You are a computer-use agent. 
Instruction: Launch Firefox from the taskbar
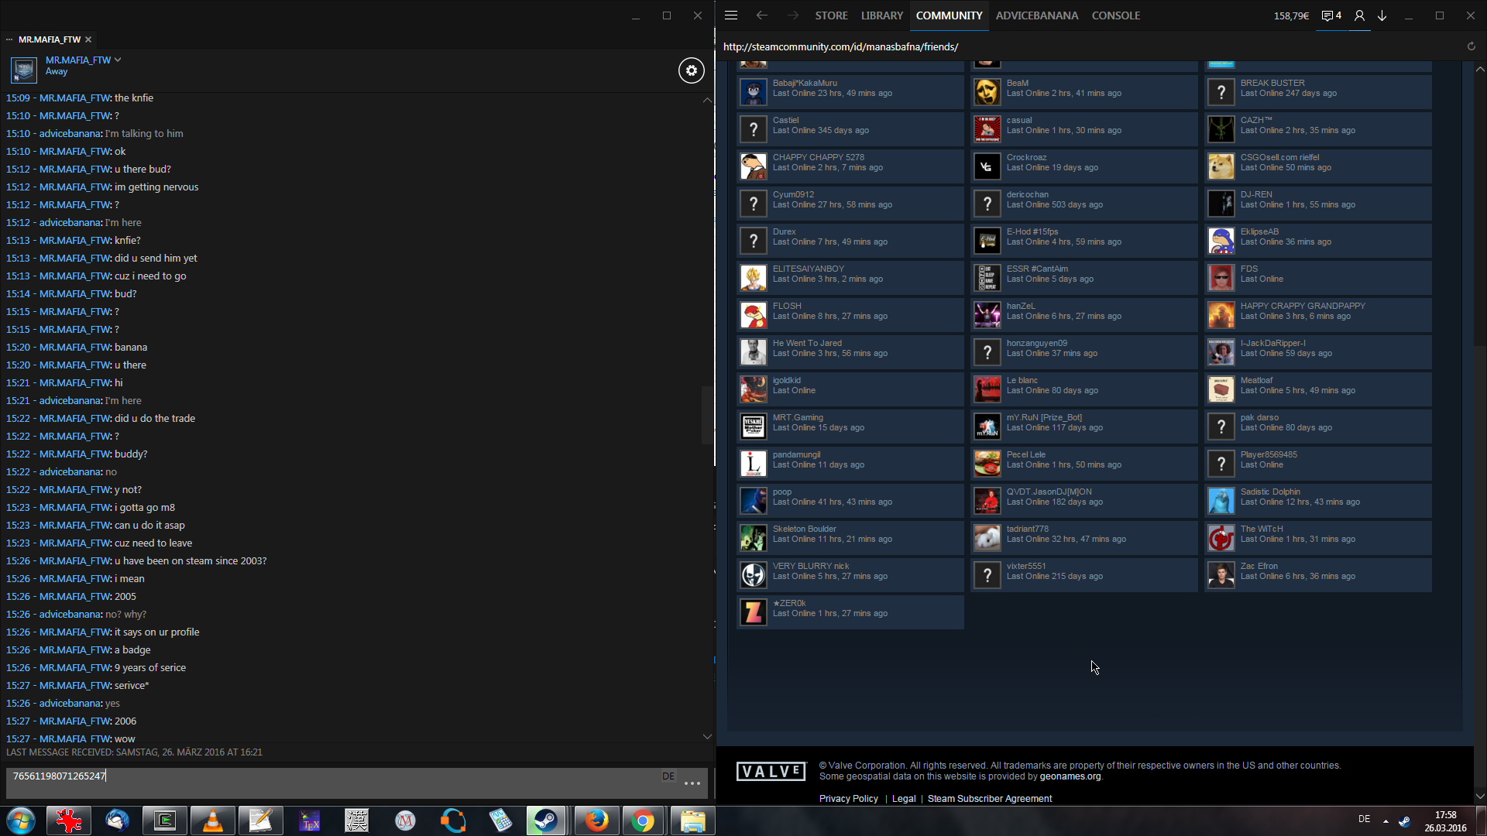596,821
